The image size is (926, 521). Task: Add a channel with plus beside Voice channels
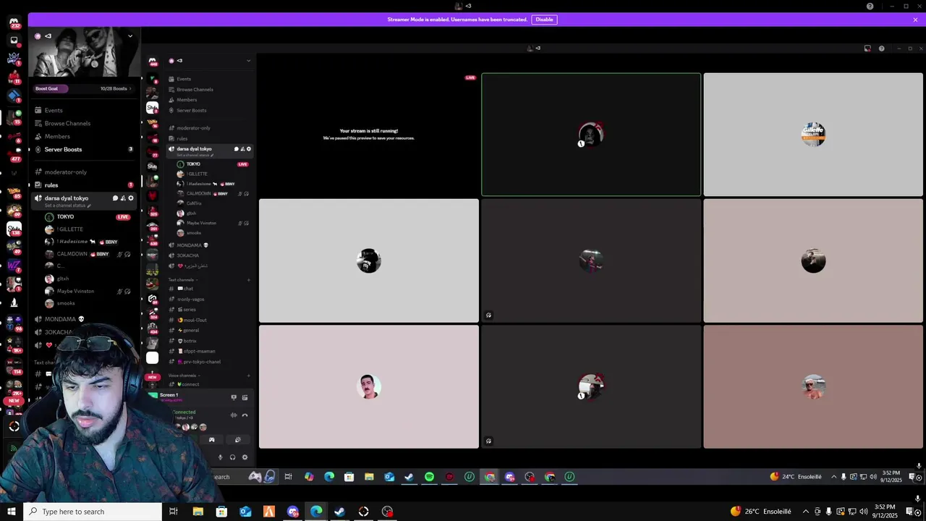(x=249, y=376)
